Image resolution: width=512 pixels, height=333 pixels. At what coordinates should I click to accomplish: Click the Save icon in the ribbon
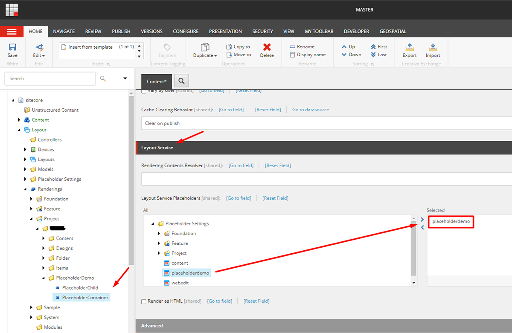click(12, 47)
